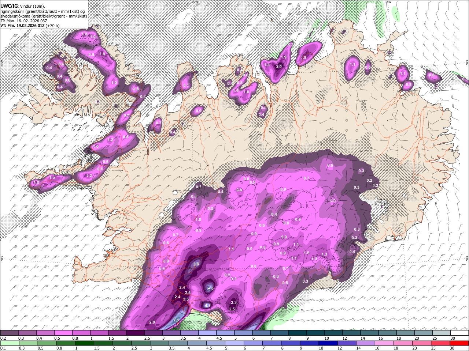Pick the light pink swatch between 16 and 18, bottom legend row
Viewport: 469px width, 351px height.
[385, 343]
